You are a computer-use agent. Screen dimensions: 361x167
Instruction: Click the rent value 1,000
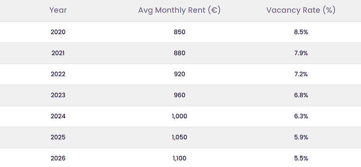(x=180, y=117)
